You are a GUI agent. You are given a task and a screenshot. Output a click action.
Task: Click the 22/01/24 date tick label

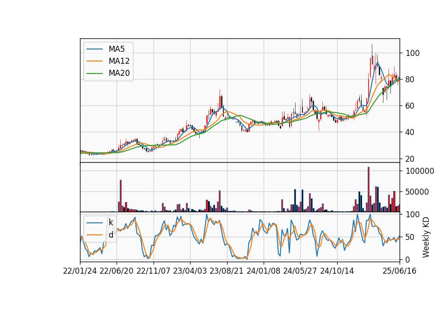(x=80, y=271)
